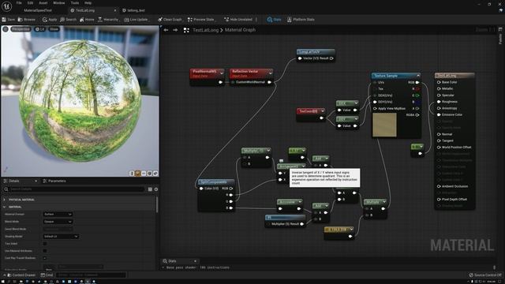Screen dimensions: 505x284
Task: Click the Details panel vertical scrollbar
Action: click(x=157, y=204)
